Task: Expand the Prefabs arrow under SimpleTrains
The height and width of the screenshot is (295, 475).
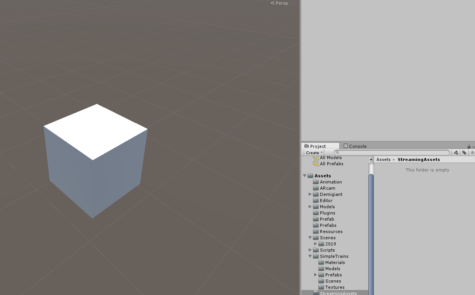Action: click(x=316, y=275)
